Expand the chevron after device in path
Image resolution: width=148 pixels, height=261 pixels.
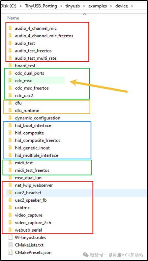pyautogui.click(x=132, y=6)
